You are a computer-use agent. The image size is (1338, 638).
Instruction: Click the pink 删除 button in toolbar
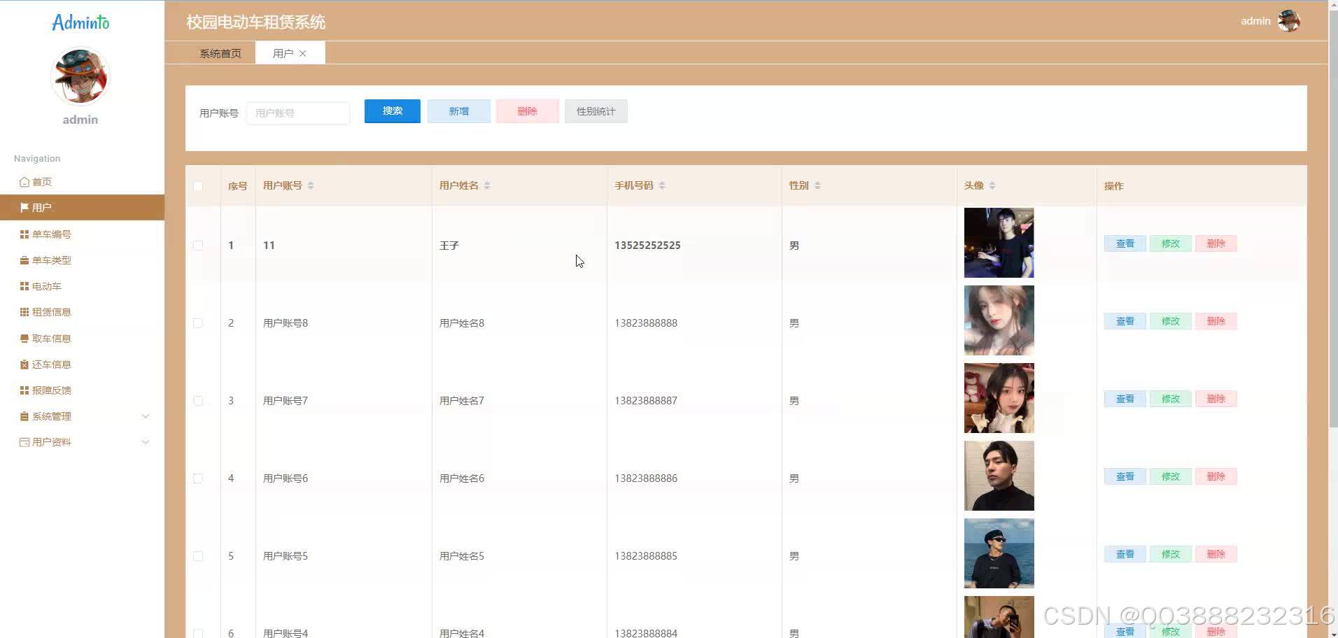[x=528, y=111]
